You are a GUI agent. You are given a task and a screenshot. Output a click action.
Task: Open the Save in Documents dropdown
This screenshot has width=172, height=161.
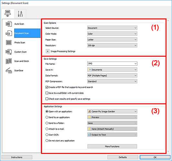112,70
